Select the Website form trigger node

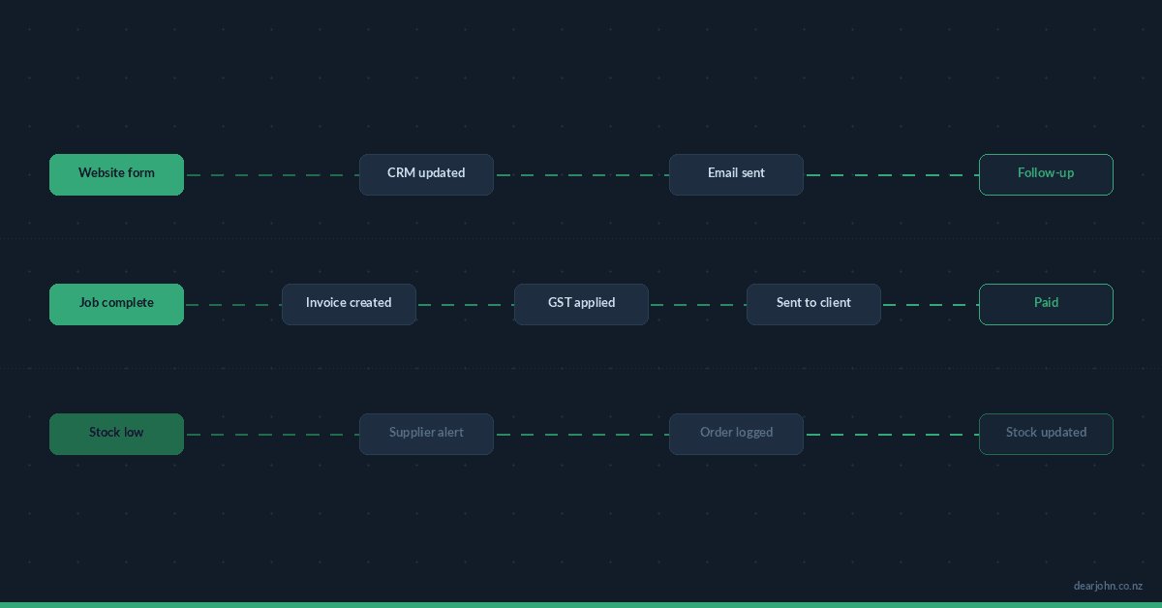(116, 174)
